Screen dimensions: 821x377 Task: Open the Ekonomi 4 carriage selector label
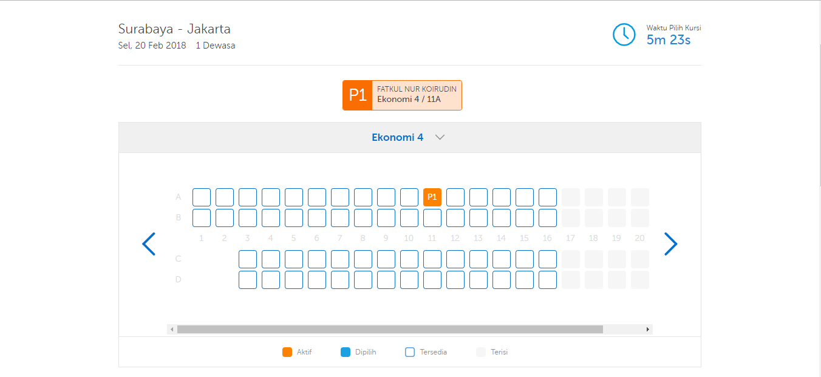click(397, 137)
